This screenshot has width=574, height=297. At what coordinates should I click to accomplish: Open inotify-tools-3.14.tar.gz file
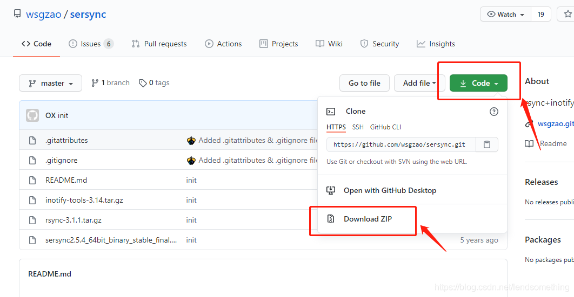[x=84, y=200]
